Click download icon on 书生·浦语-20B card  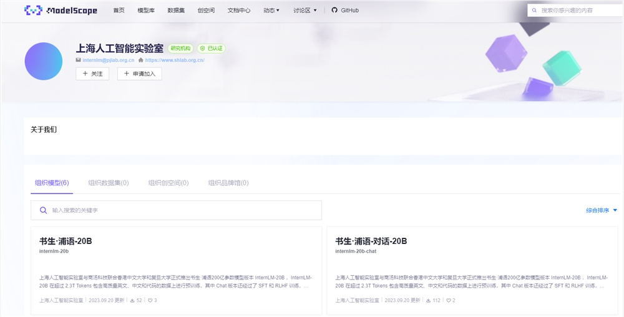(x=132, y=301)
